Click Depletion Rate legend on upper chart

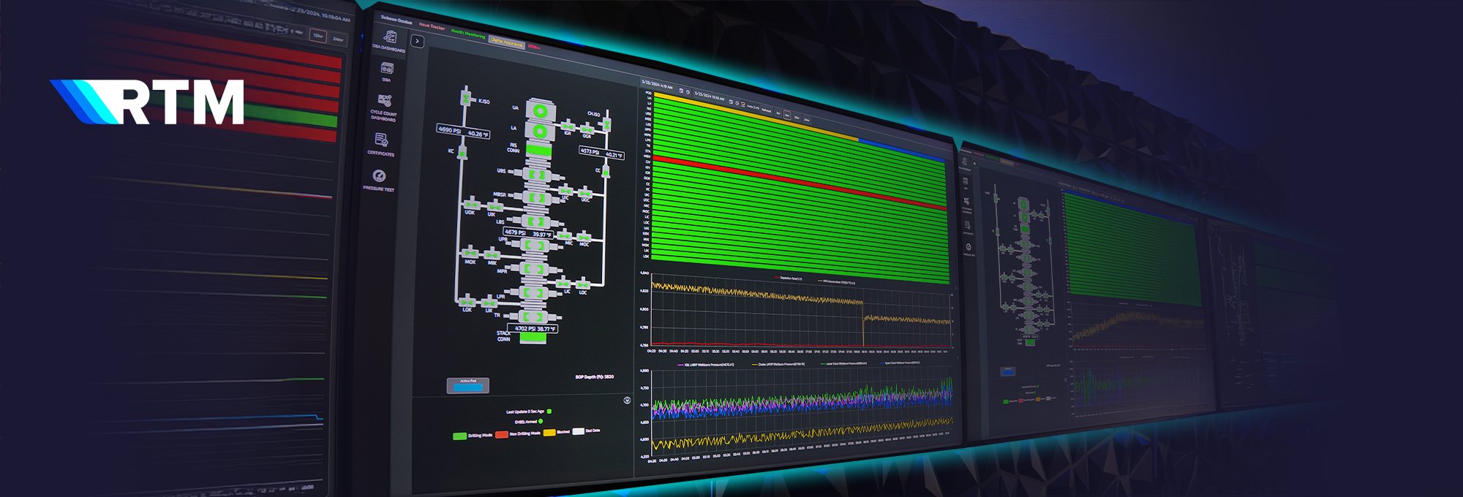788,278
